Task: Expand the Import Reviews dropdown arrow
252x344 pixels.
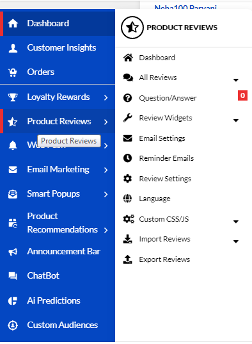Action: [236, 242]
